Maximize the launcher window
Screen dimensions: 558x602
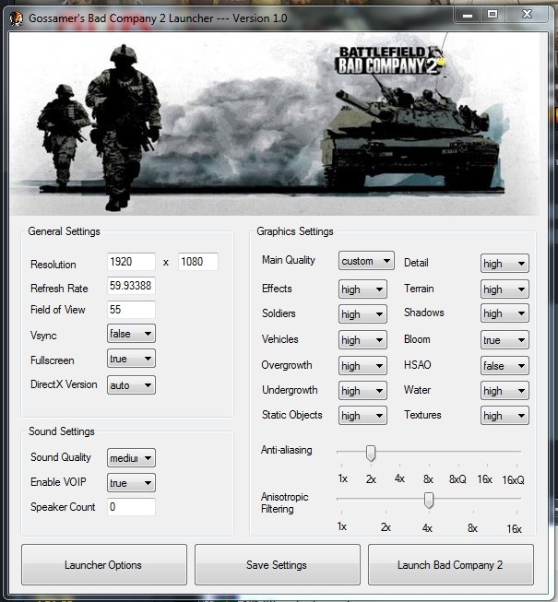[x=493, y=15]
